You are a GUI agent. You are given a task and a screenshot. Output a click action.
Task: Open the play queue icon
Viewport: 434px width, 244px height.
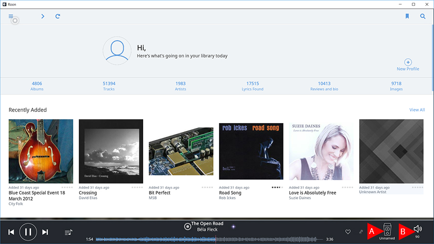[68, 232]
